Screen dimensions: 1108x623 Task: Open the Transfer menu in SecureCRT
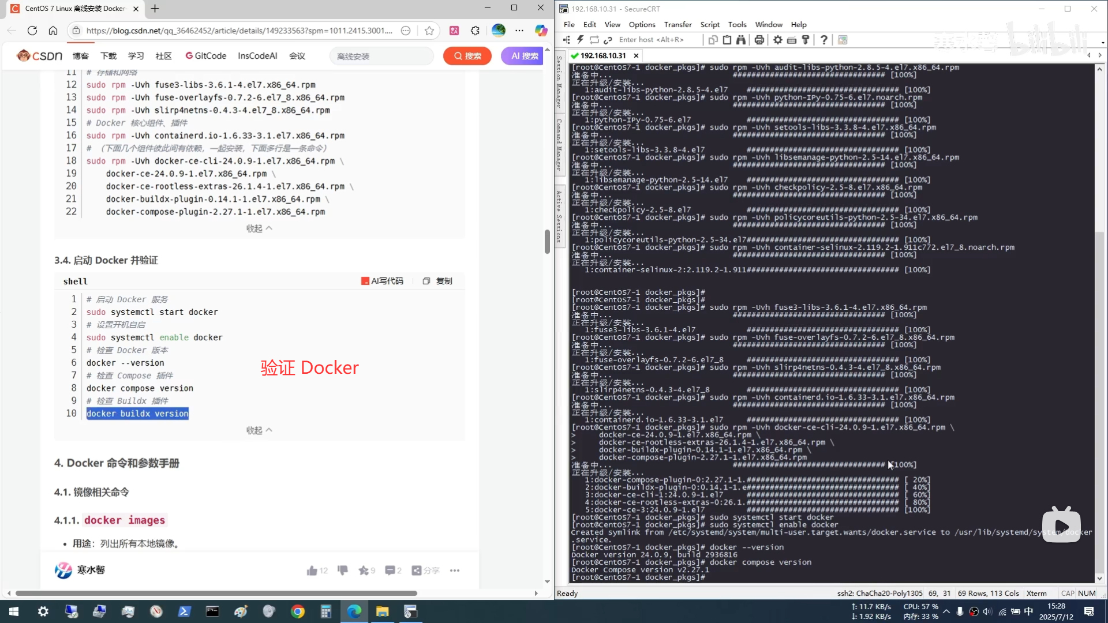pyautogui.click(x=677, y=25)
